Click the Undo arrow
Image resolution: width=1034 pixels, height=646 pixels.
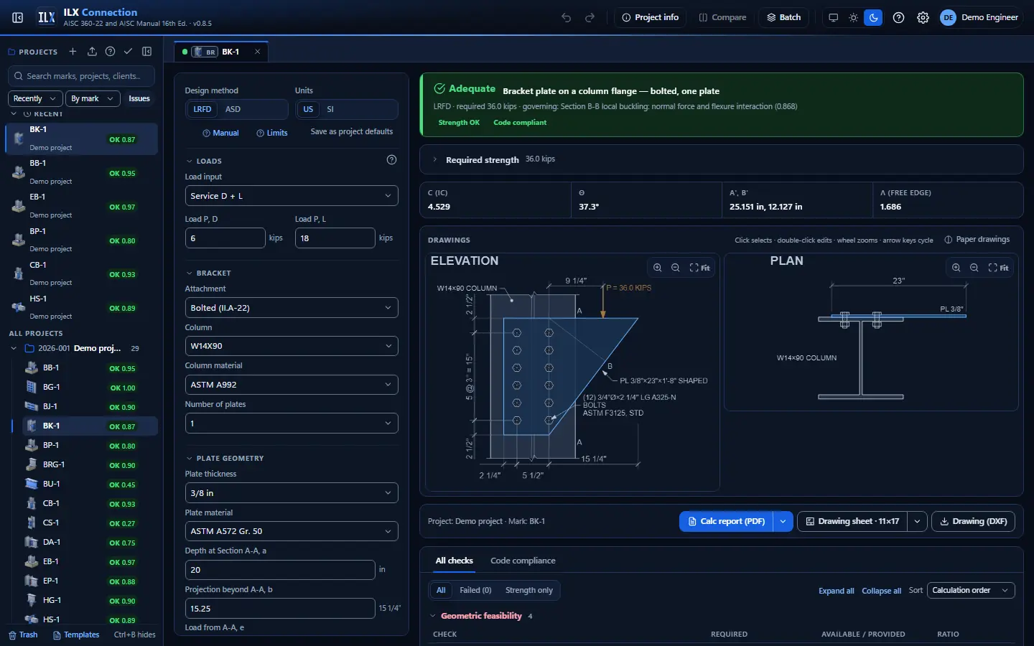[567, 17]
